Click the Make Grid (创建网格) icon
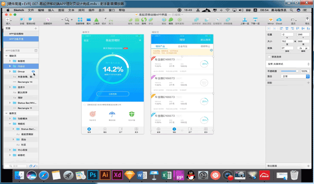314x184 pixels. point(80,19)
